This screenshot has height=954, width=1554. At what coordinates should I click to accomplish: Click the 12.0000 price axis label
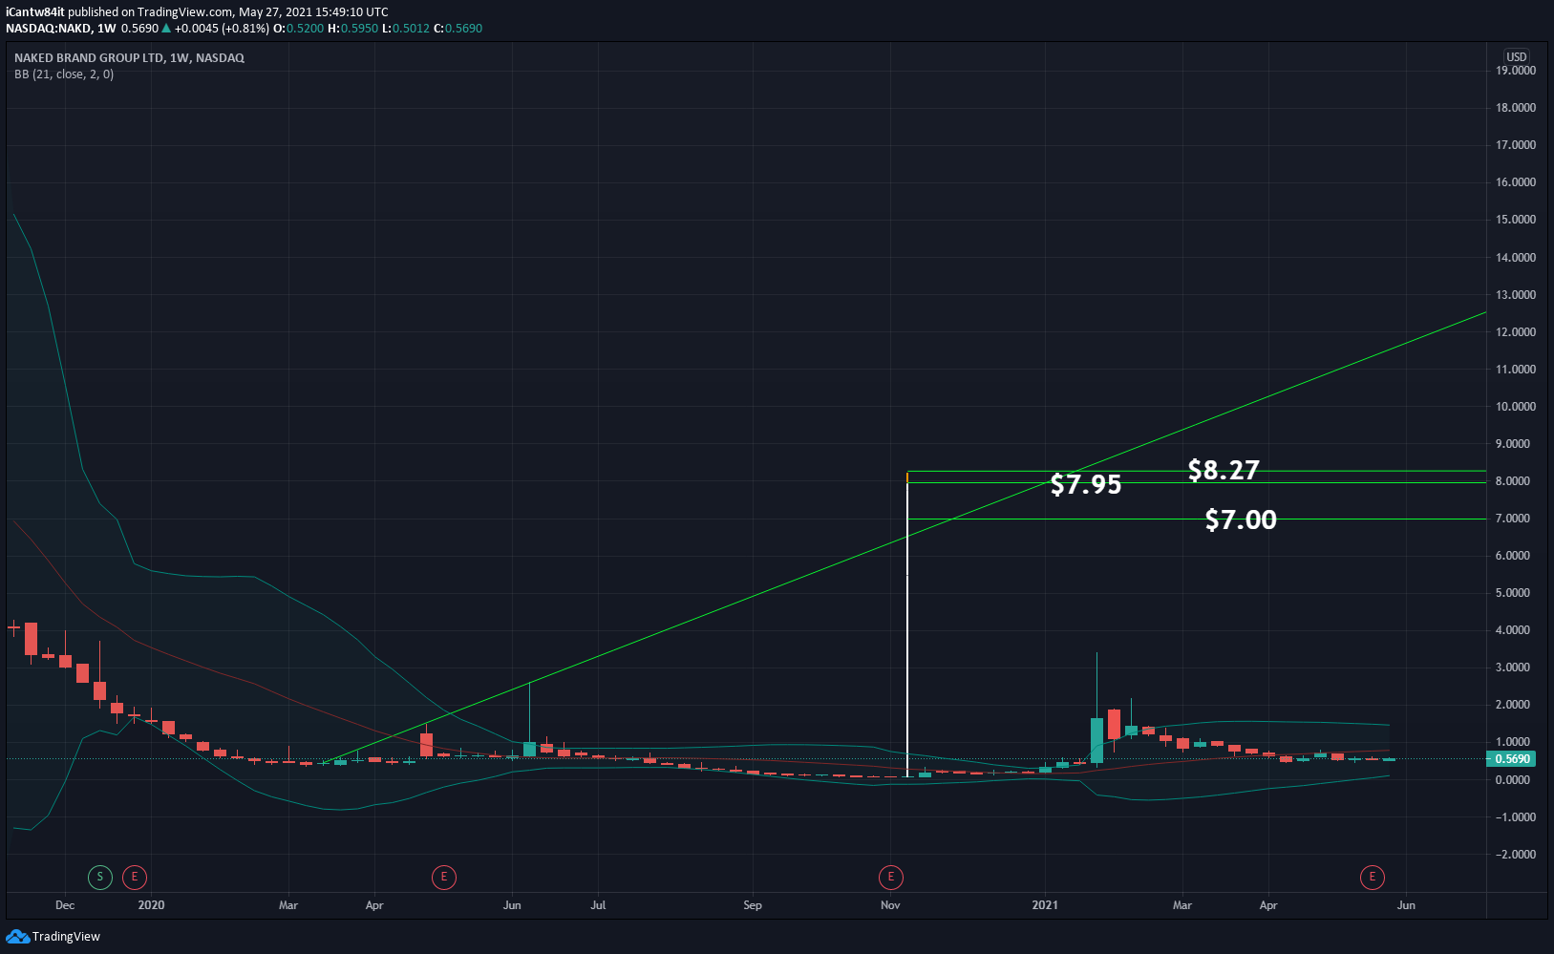click(x=1516, y=332)
